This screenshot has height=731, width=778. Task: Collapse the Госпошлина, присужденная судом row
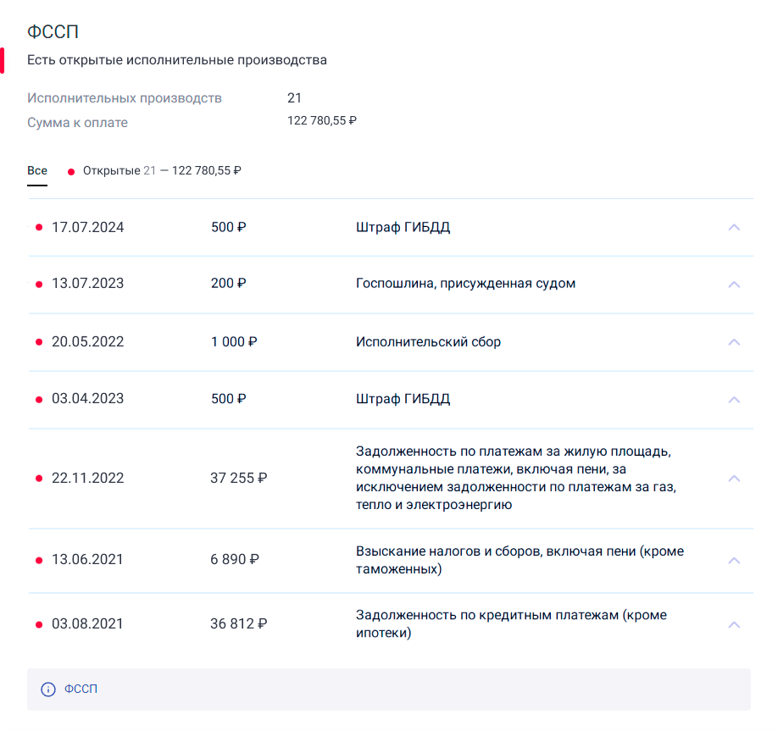[x=734, y=284]
